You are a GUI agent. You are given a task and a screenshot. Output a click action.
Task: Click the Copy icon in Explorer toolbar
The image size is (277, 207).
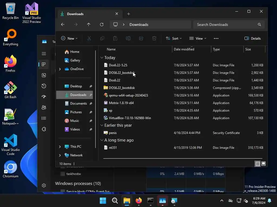(102, 38)
